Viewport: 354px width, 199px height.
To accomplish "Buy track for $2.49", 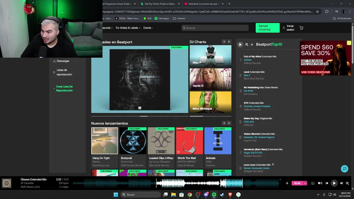I will coord(297,183).
